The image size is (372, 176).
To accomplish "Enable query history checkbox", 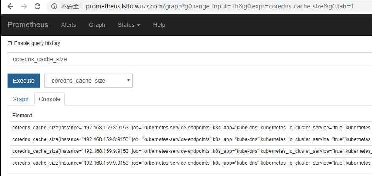I will (10, 43).
